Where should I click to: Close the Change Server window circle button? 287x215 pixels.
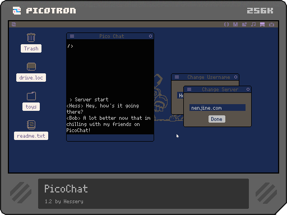(248, 90)
